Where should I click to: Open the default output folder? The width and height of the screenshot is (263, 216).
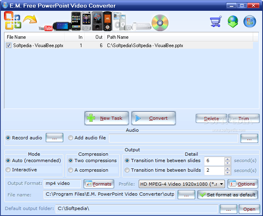(249, 209)
